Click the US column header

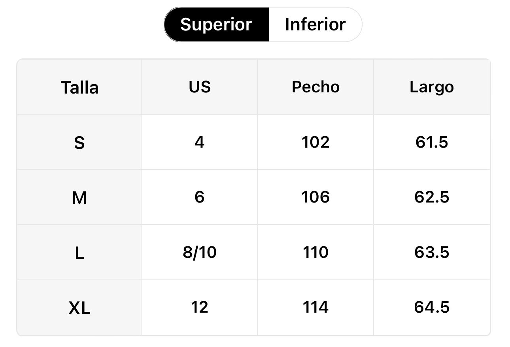pyautogui.click(x=200, y=87)
